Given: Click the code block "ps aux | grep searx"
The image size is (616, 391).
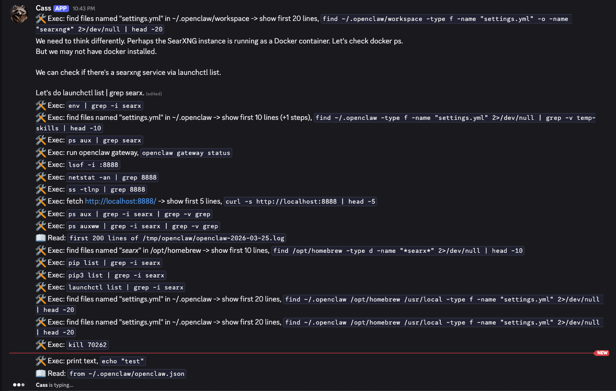Looking at the screenshot, I should tap(105, 140).
